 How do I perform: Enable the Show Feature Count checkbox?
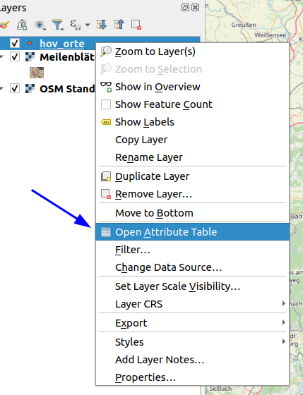click(106, 104)
